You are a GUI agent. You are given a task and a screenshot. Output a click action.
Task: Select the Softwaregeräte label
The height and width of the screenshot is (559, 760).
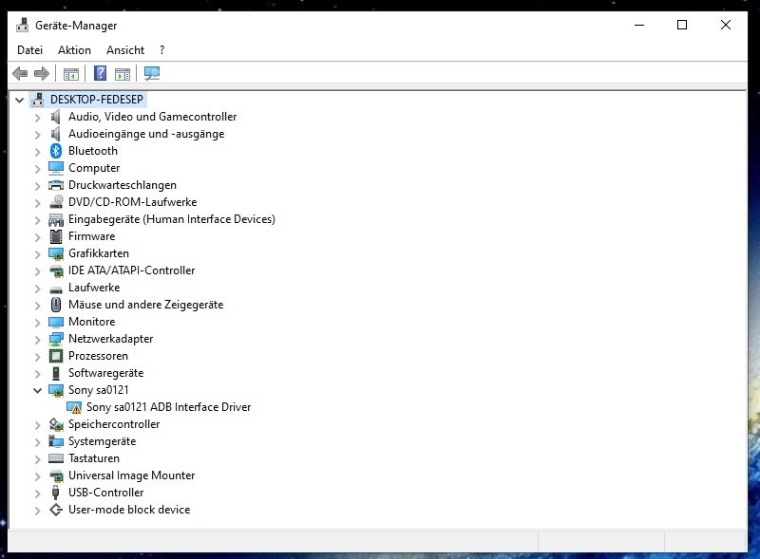point(106,373)
